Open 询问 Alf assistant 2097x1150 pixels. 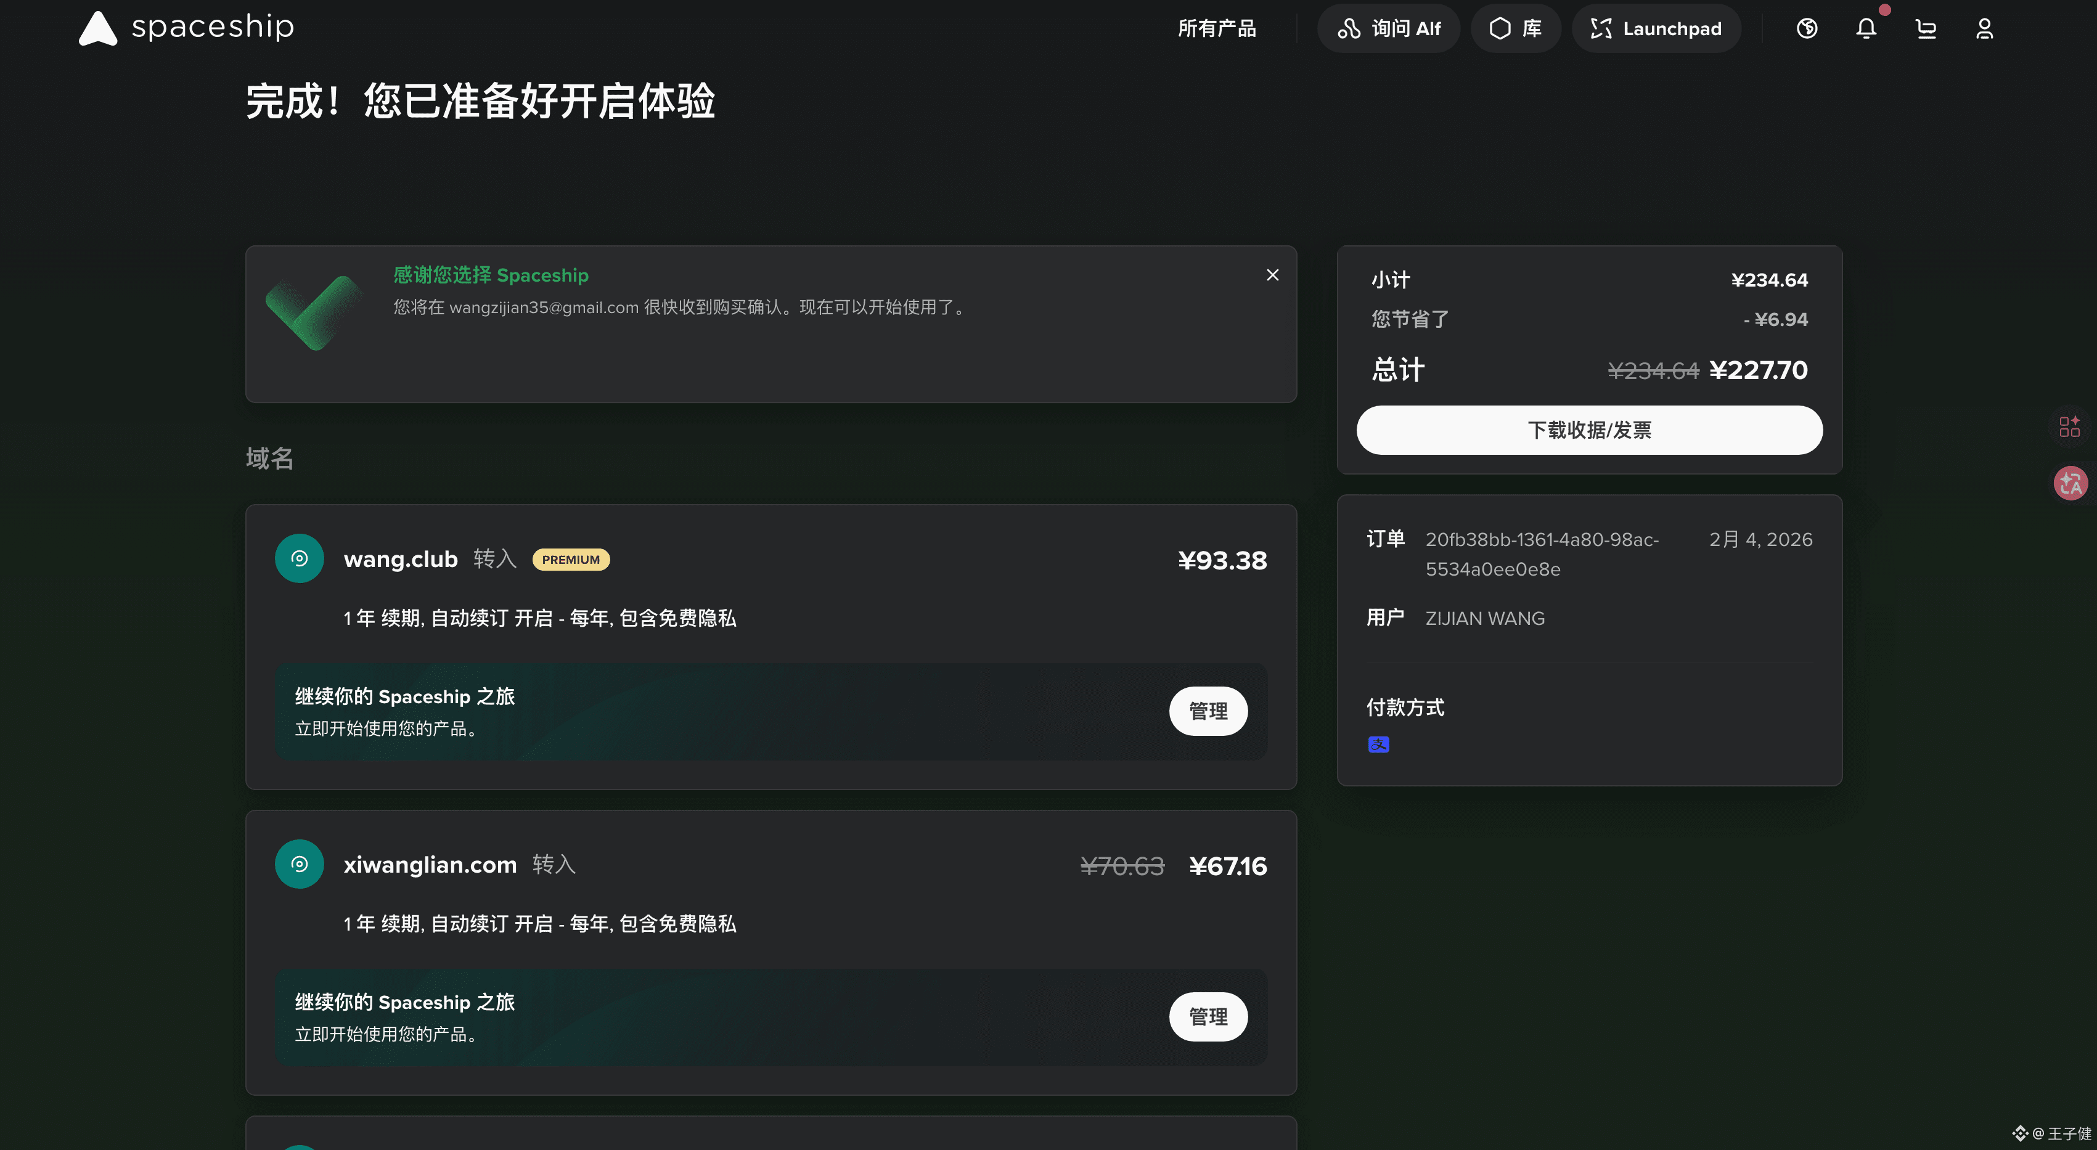click(1389, 28)
